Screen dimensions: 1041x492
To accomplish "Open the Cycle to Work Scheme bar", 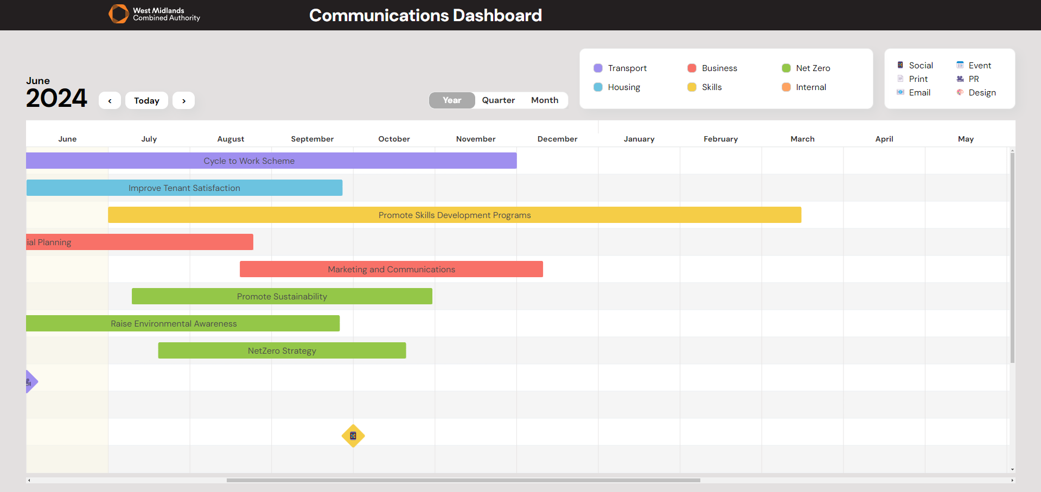I will pos(271,161).
